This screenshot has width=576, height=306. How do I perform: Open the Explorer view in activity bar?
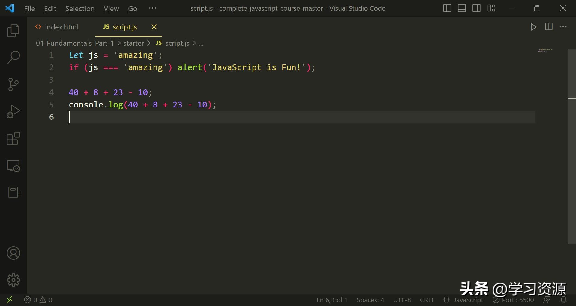(x=13, y=30)
